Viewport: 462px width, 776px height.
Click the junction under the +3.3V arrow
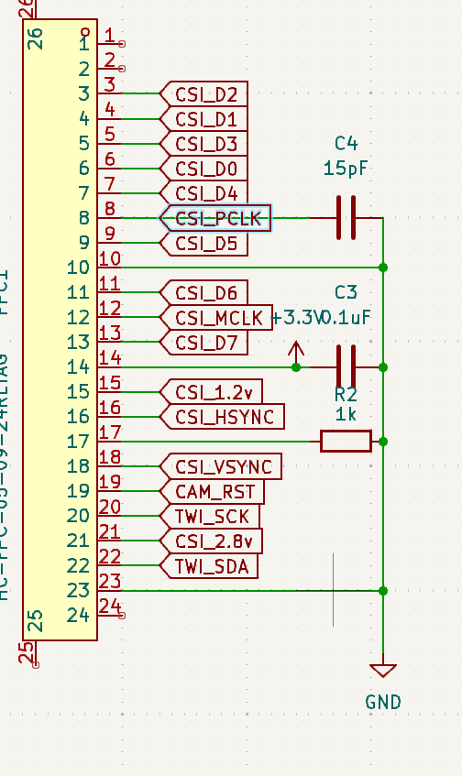296,367
